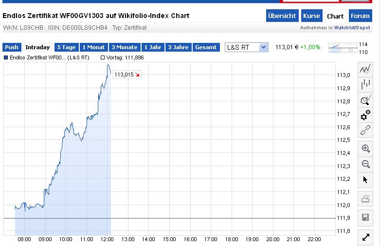
Task: Select the 1 Monat time range
Action: point(93,47)
